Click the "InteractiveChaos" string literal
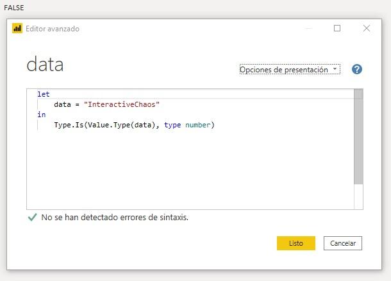 pyautogui.click(x=121, y=104)
